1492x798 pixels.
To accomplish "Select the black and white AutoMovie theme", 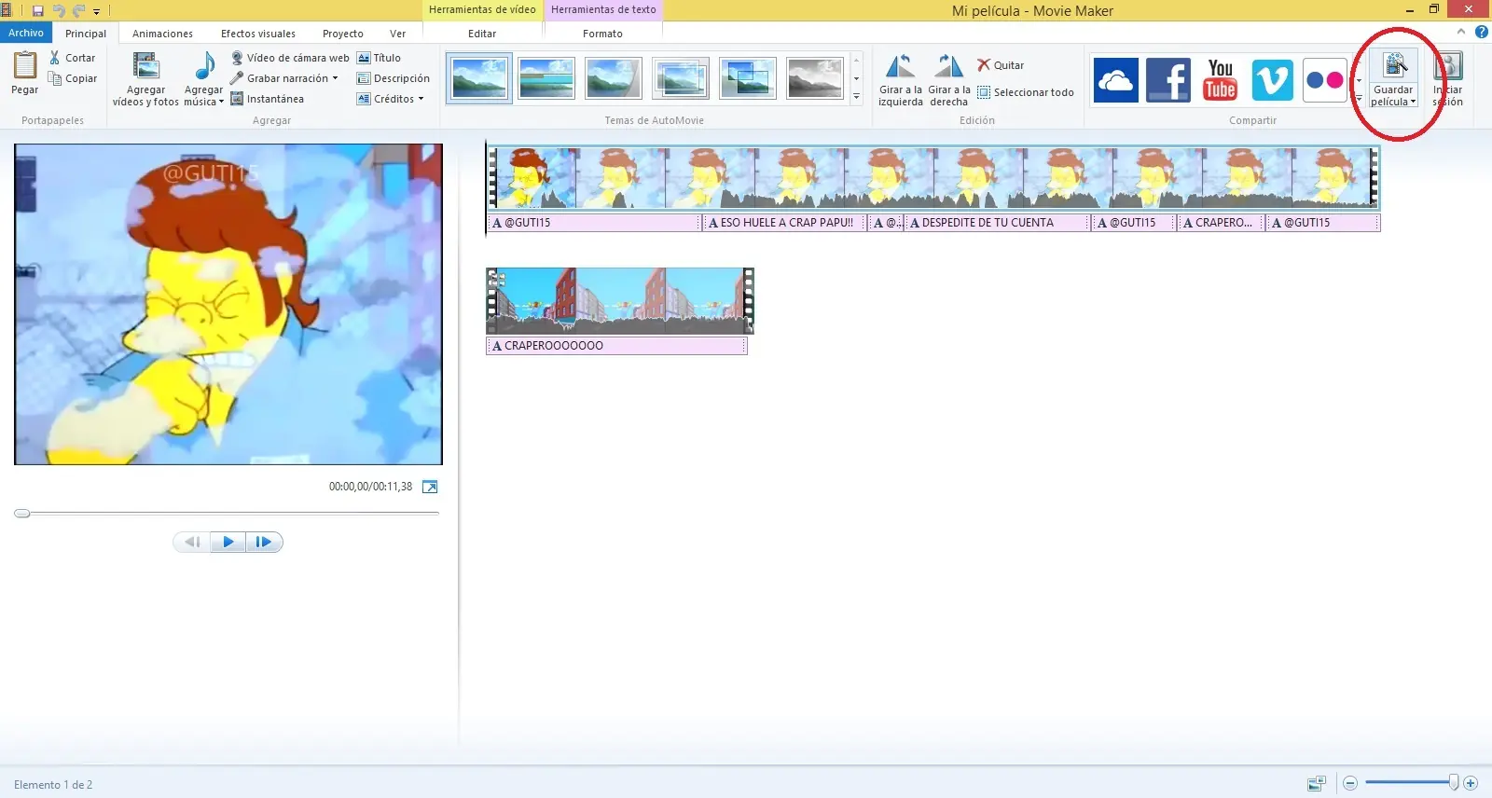I will [x=814, y=78].
